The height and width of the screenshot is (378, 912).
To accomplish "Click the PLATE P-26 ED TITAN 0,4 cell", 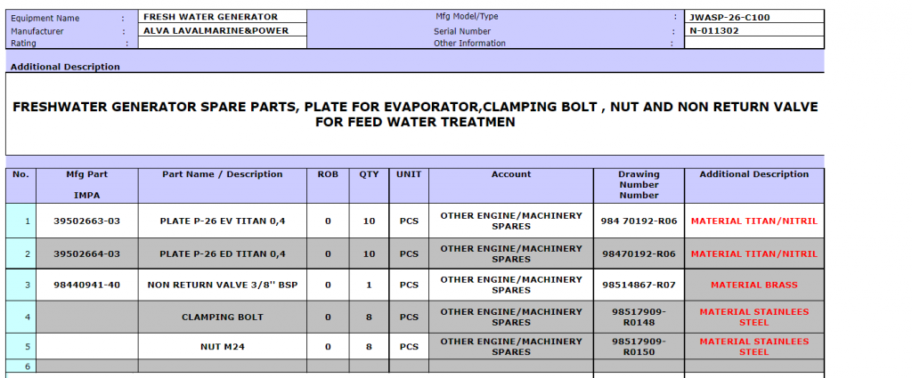I will [222, 253].
